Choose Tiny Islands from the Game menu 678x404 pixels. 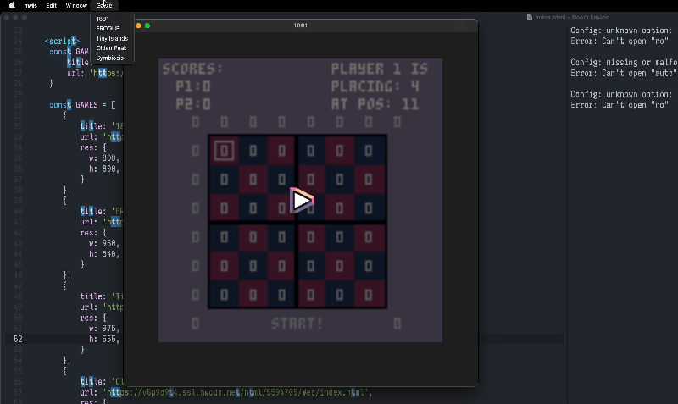112,38
